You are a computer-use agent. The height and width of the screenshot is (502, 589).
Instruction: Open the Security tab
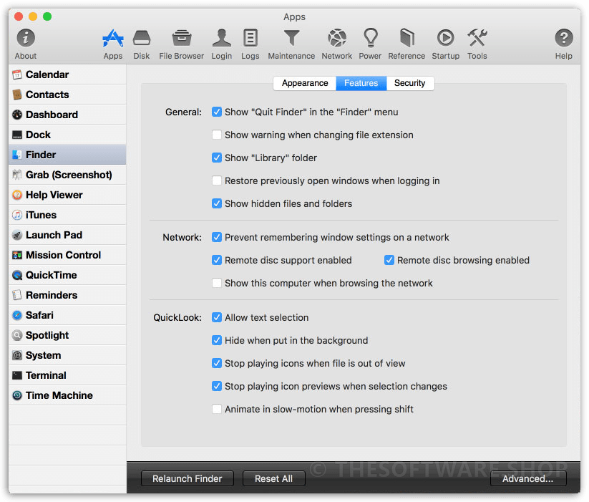[409, 83]
